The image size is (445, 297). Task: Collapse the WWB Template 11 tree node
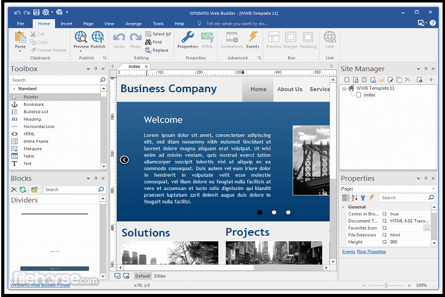344,88
